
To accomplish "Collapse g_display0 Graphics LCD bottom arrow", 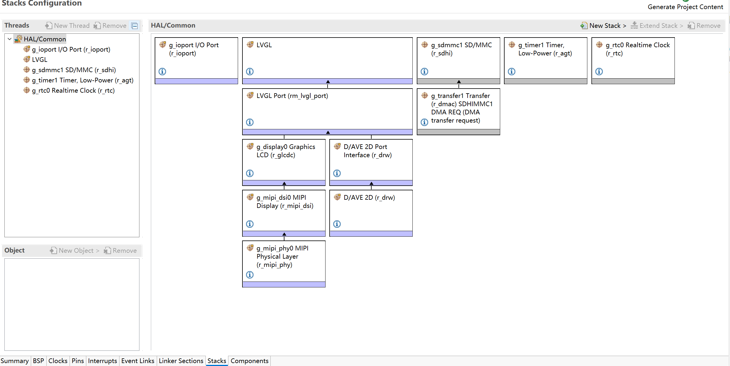I will pyautogui.click(x=284, y=183).
